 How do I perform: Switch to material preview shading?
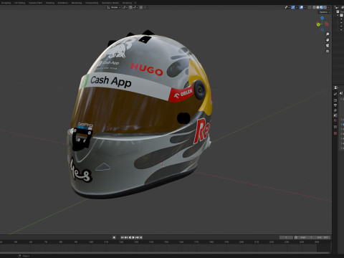[x=321, y=7]
